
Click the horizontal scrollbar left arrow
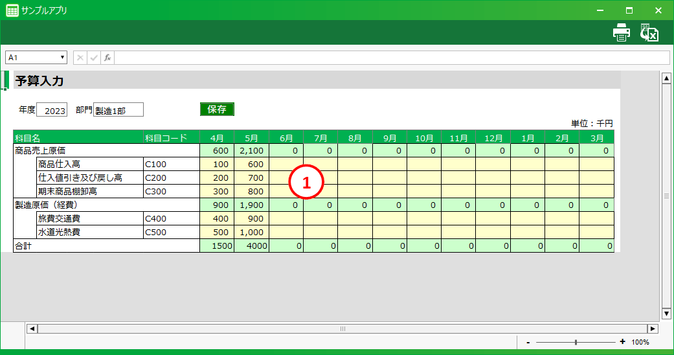tap(32, 328)
